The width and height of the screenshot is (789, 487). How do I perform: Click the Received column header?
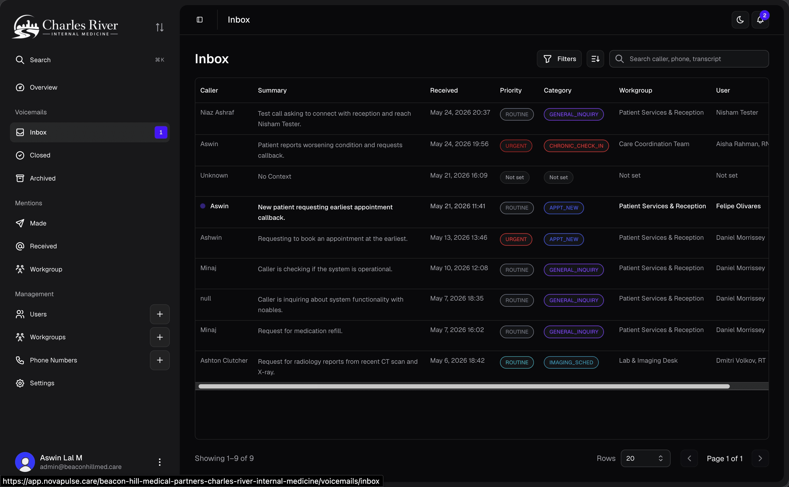(x=444, y=90)
